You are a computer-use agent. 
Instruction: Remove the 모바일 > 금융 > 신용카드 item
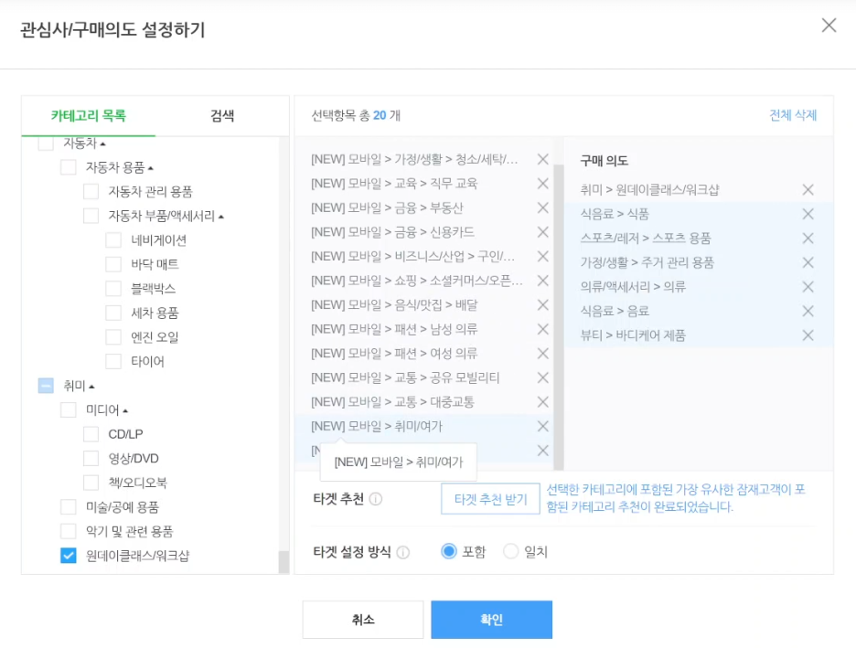(x=542, y=232)
